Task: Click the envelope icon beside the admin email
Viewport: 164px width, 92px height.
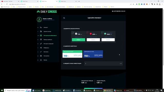Action: coord(113,11)
